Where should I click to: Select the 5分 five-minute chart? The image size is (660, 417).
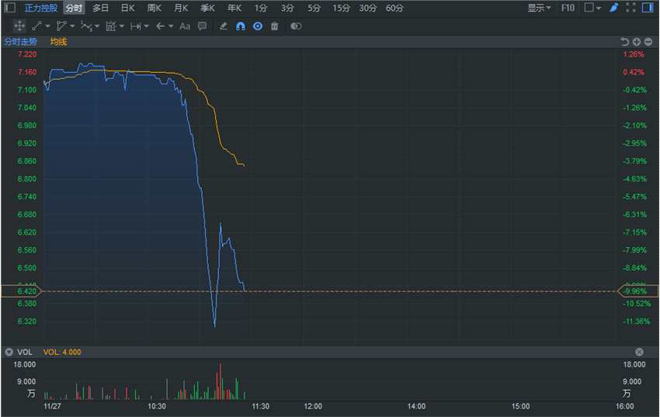point(314,8)
